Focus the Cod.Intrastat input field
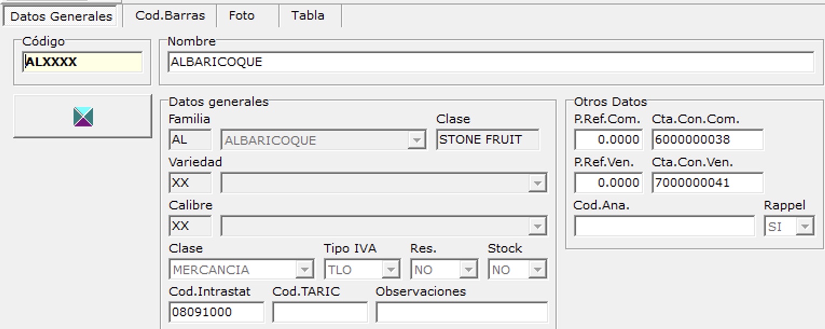825x329 pixels. click(216, 312)
